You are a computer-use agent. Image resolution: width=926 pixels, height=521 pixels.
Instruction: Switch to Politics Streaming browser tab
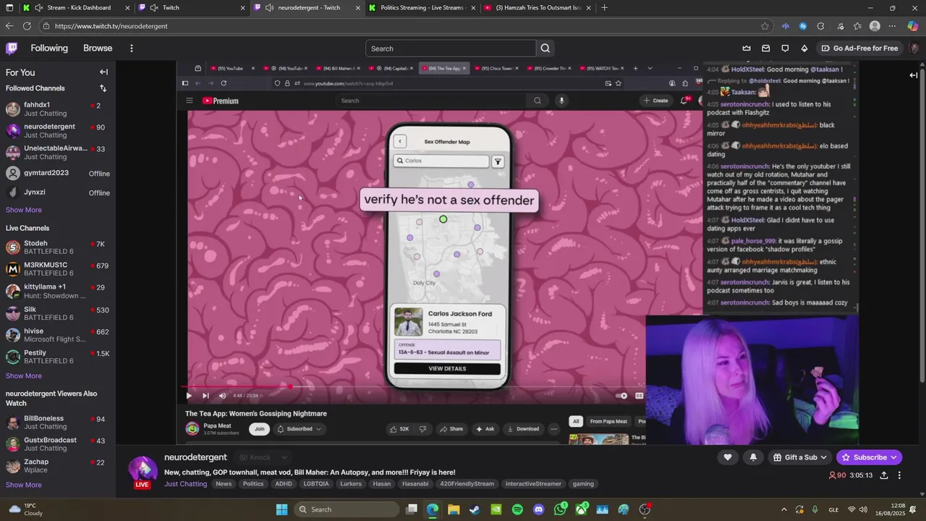(422, 8)
